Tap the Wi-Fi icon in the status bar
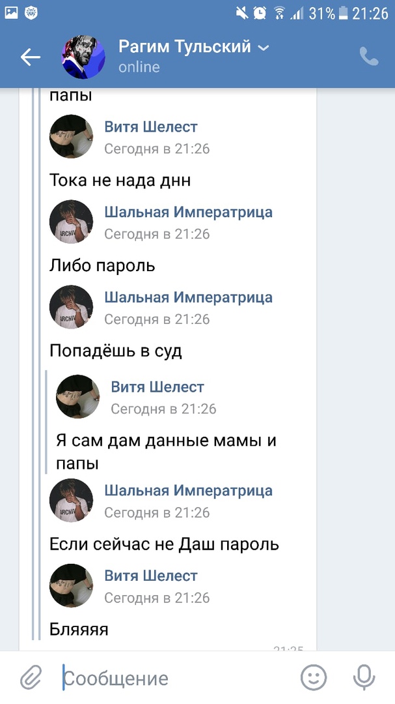This screenshot has width=395, height=704. [x=280, y=12]
